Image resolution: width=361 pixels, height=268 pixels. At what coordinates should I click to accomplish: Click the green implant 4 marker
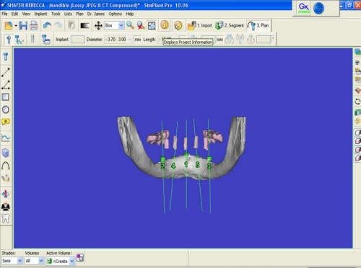click(173, 166)
